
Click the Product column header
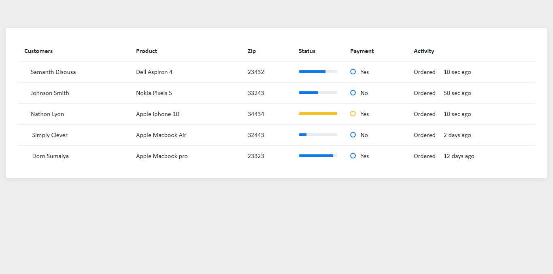point(147,51)
